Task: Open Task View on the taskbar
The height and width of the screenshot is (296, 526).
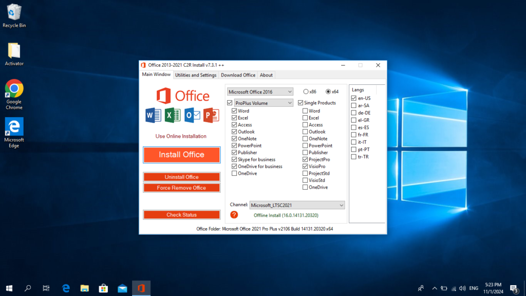Action: click(46, 288)
